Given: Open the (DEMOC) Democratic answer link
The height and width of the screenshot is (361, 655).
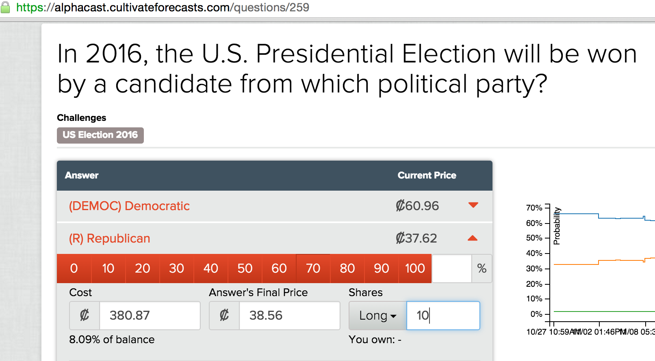Looking at the screenshot, I should pyautogui.click(x=129, y=206).
